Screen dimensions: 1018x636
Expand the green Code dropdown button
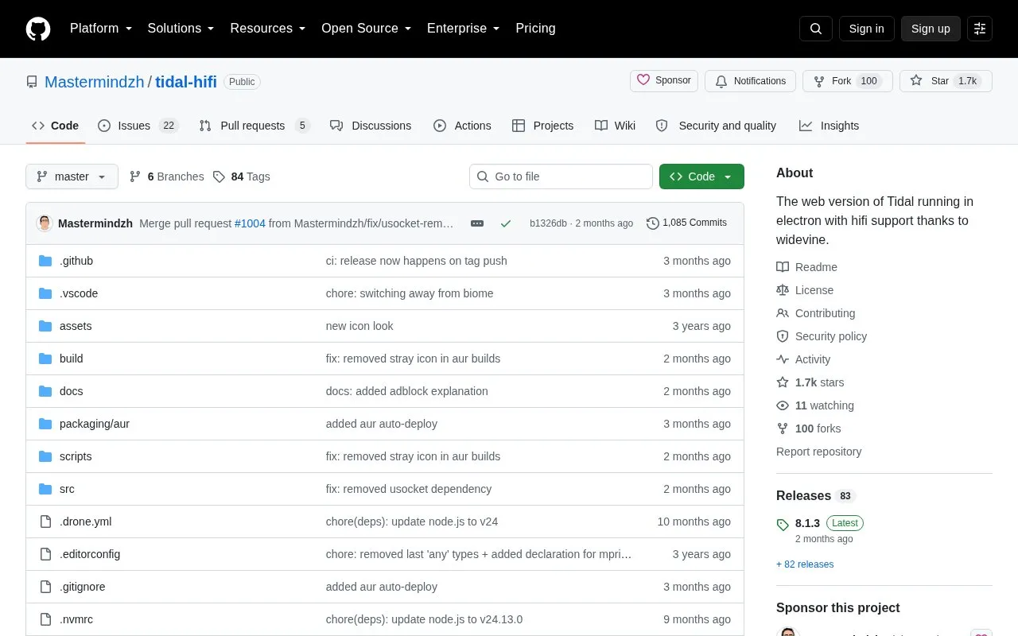tap(701, 176)
